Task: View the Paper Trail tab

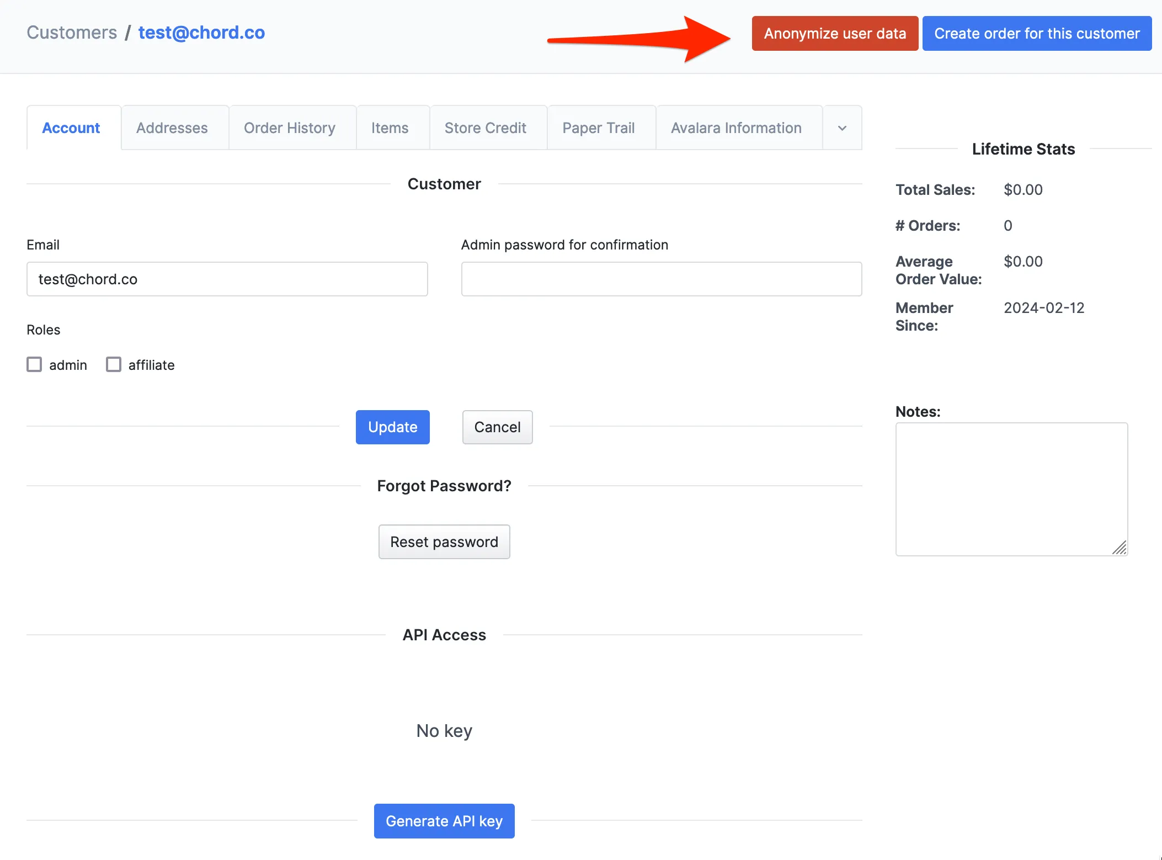Action: (599, 128)
